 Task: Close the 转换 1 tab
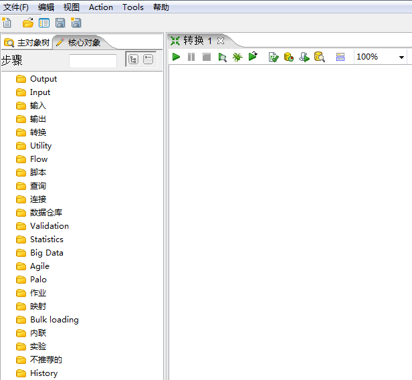pyautogui.click(x=221, y=41)
